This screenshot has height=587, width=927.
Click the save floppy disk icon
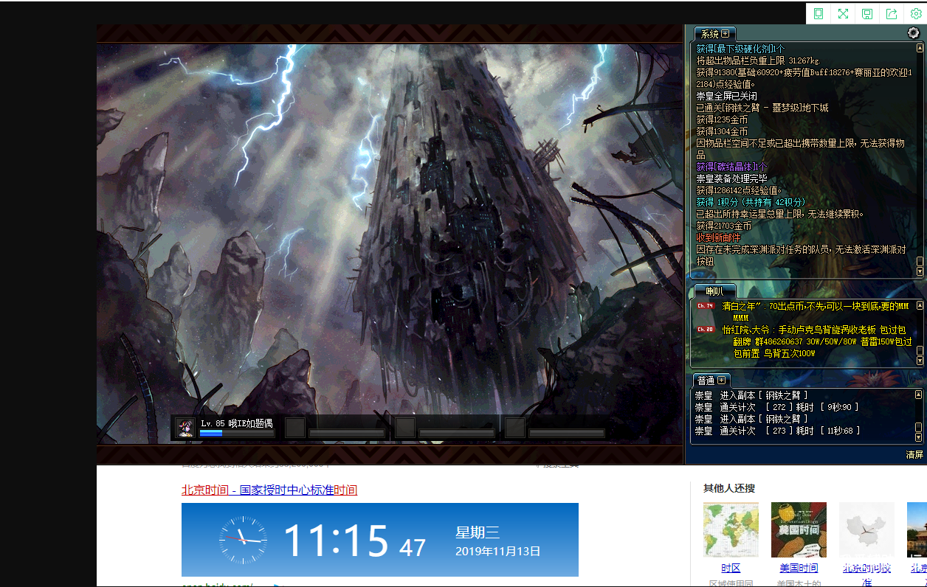click(867, 14)
